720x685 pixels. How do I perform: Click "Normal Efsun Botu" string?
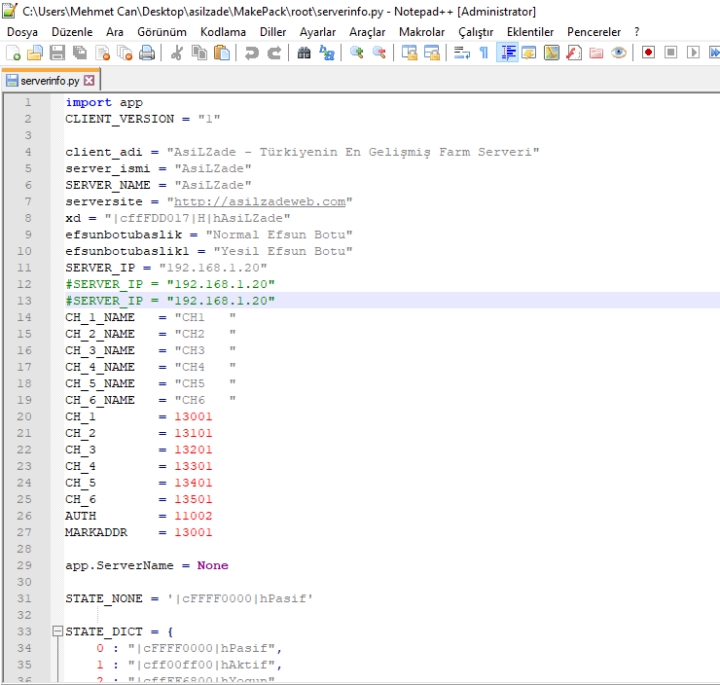[x=279, y=234]
